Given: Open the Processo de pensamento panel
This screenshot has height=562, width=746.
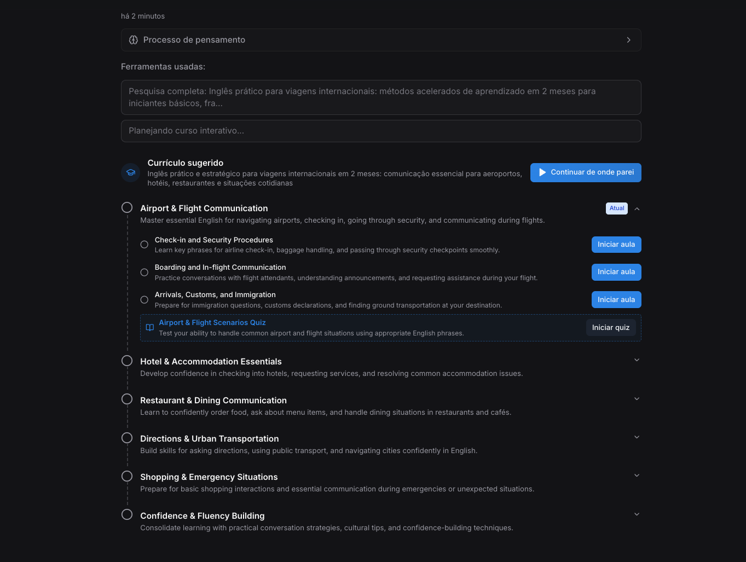Looking at the screenshot, I should coord(381,39).
